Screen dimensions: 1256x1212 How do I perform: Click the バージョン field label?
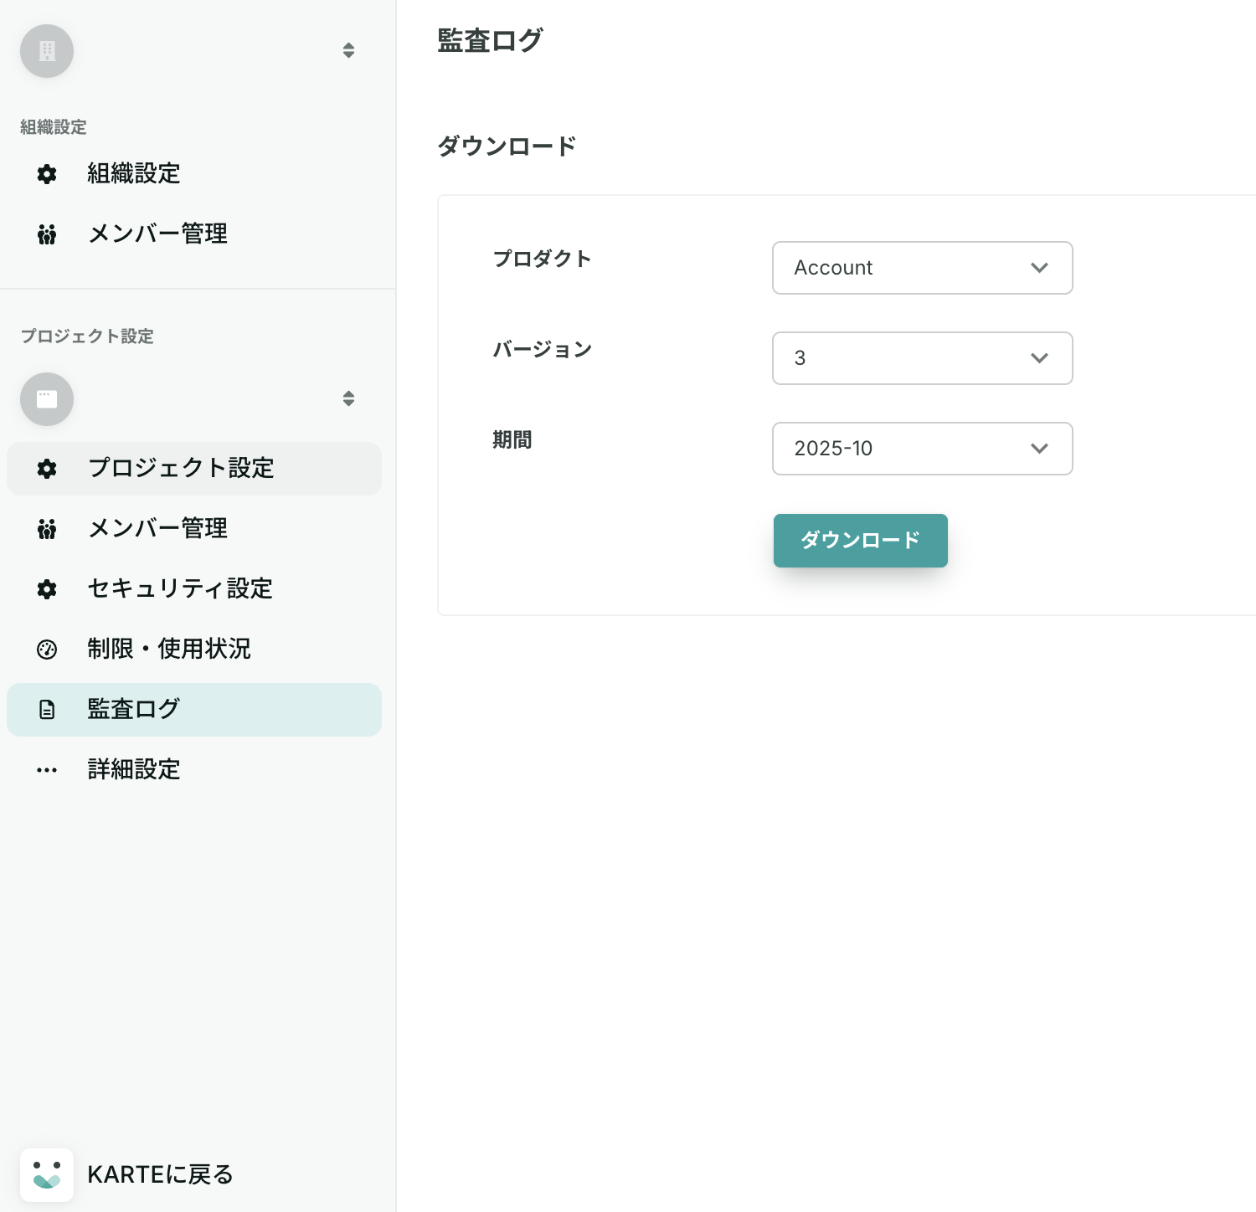click(542, 349)
